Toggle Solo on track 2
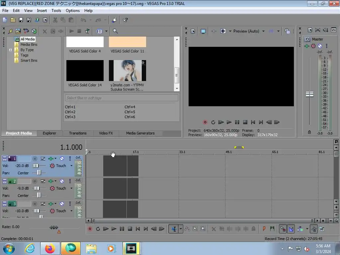 point(70,181)
